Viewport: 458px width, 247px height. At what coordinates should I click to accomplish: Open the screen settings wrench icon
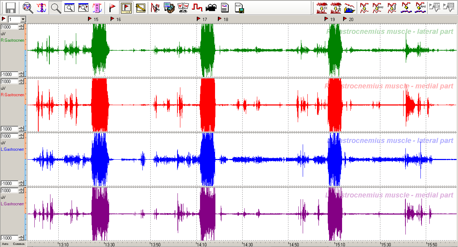tap(140, 7)
